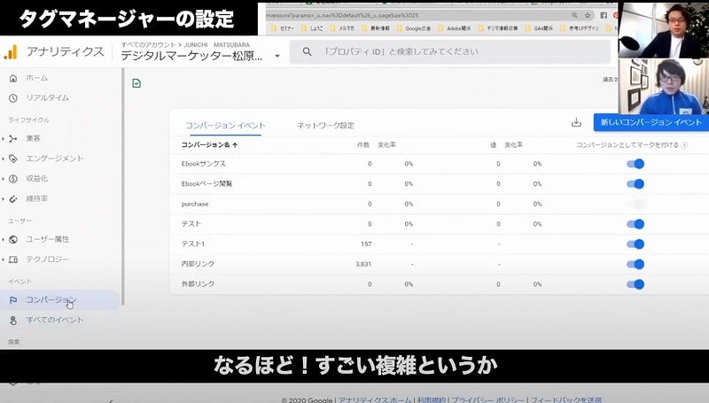
Task: Open the メルマガ bookmark folder
Action: click(x=342, y=28)
